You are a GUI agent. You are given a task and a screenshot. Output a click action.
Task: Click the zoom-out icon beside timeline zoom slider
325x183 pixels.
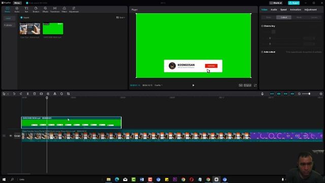click(x=299, y=94)
